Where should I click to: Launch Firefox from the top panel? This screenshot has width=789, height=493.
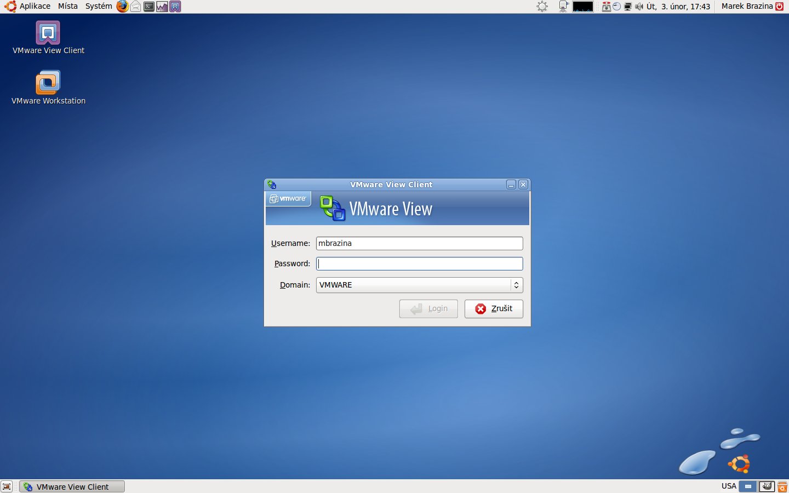pos(123,7)
